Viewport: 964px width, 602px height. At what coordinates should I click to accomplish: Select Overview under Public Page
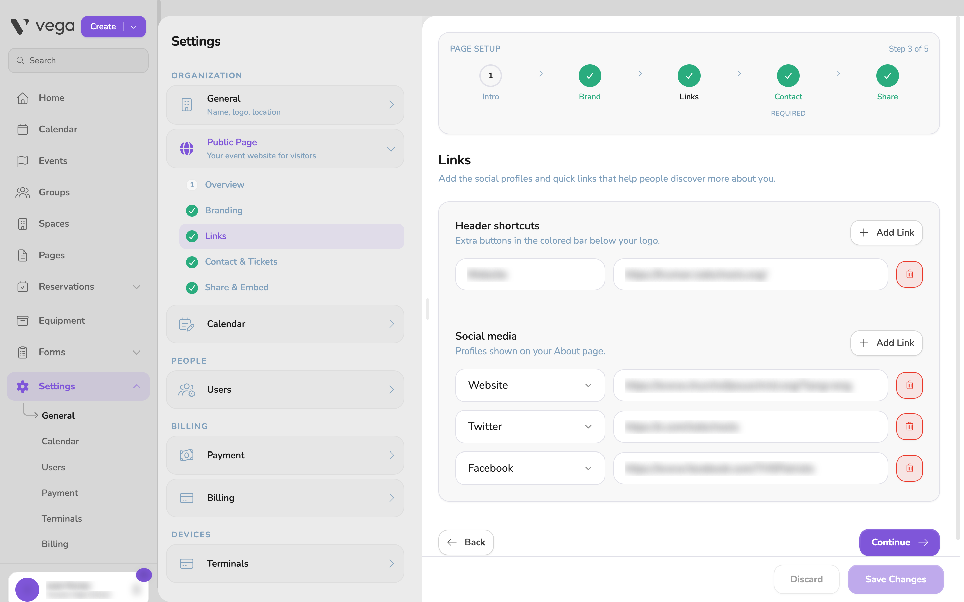click(x=292, y=185)
